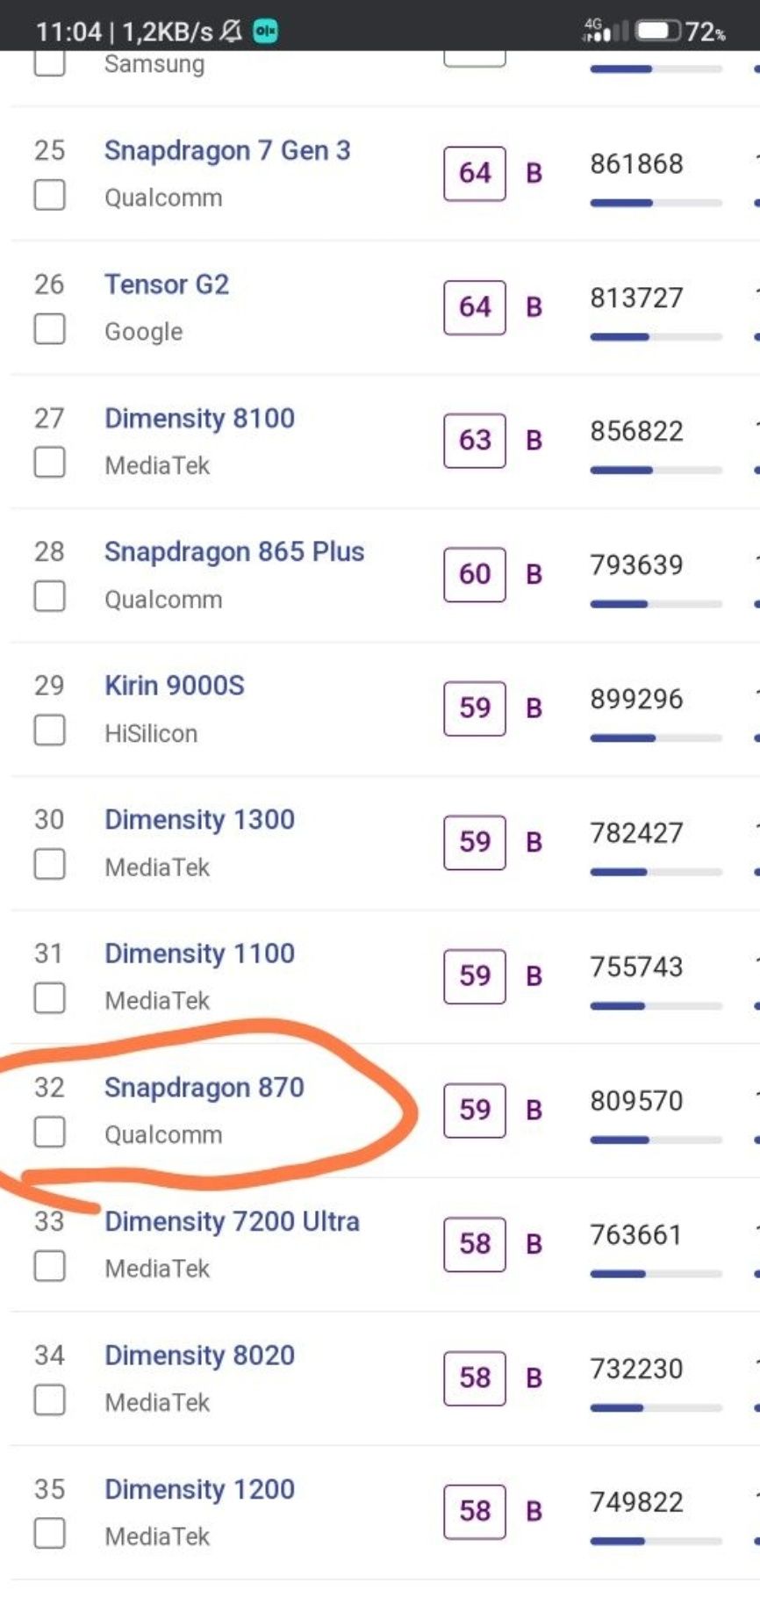
Task: Tick the checkbox for Tensor G2
Action: pyautogui.click(x=49, y=329)
